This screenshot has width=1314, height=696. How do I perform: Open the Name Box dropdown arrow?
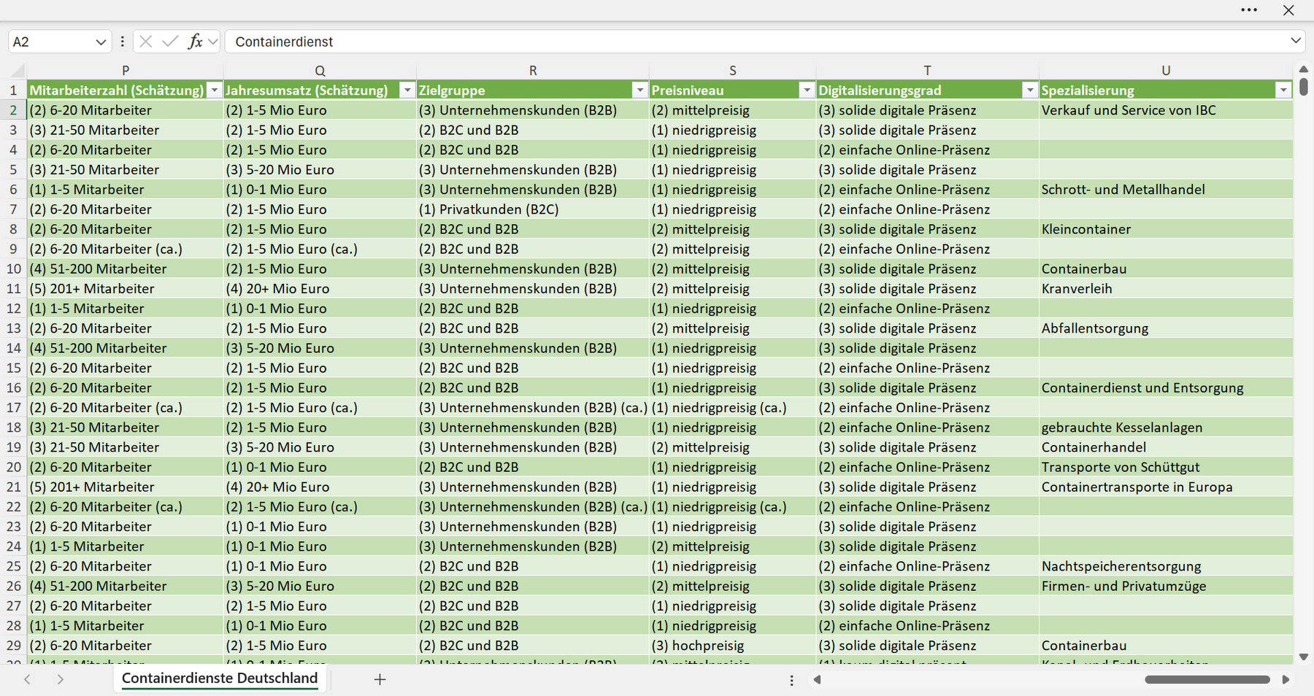(101, 42)
